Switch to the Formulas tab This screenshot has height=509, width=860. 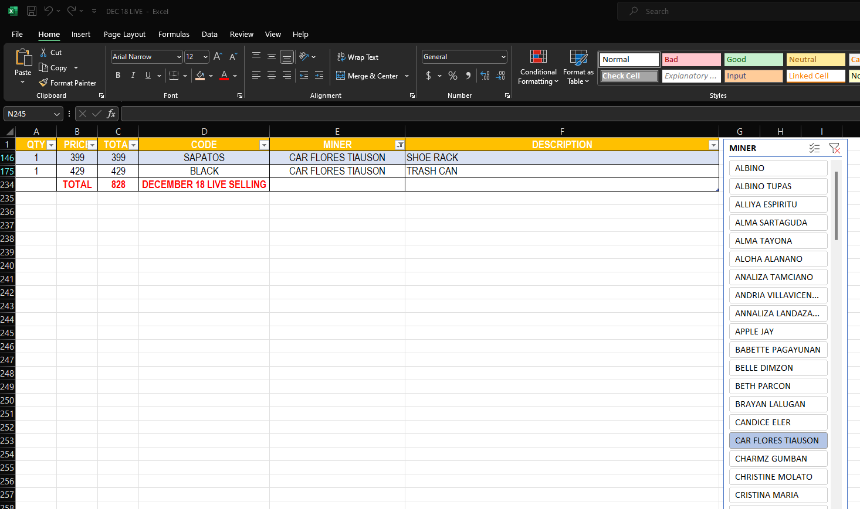174,35
